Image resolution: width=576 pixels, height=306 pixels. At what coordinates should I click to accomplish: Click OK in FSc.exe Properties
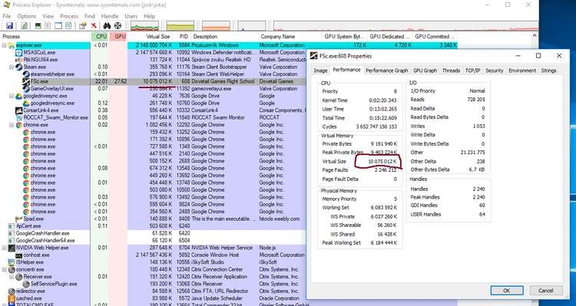click(507, 291)
